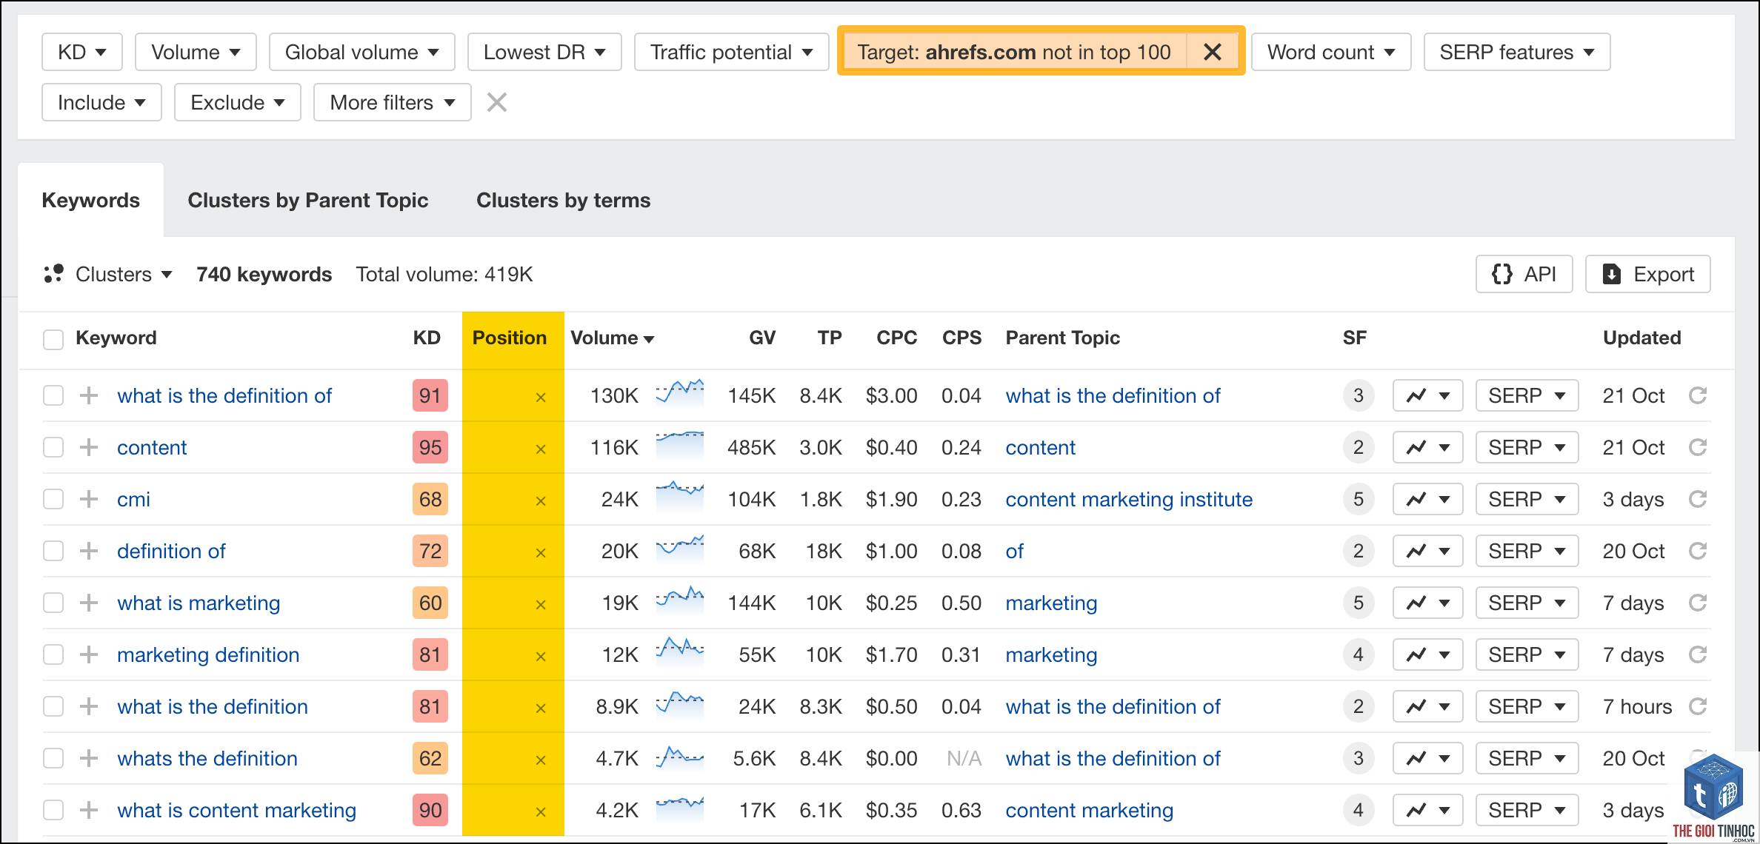Open the 'what is the definition of' keyword link
The height and width of the screenshot is (844, 1760).
coord(224,395)
